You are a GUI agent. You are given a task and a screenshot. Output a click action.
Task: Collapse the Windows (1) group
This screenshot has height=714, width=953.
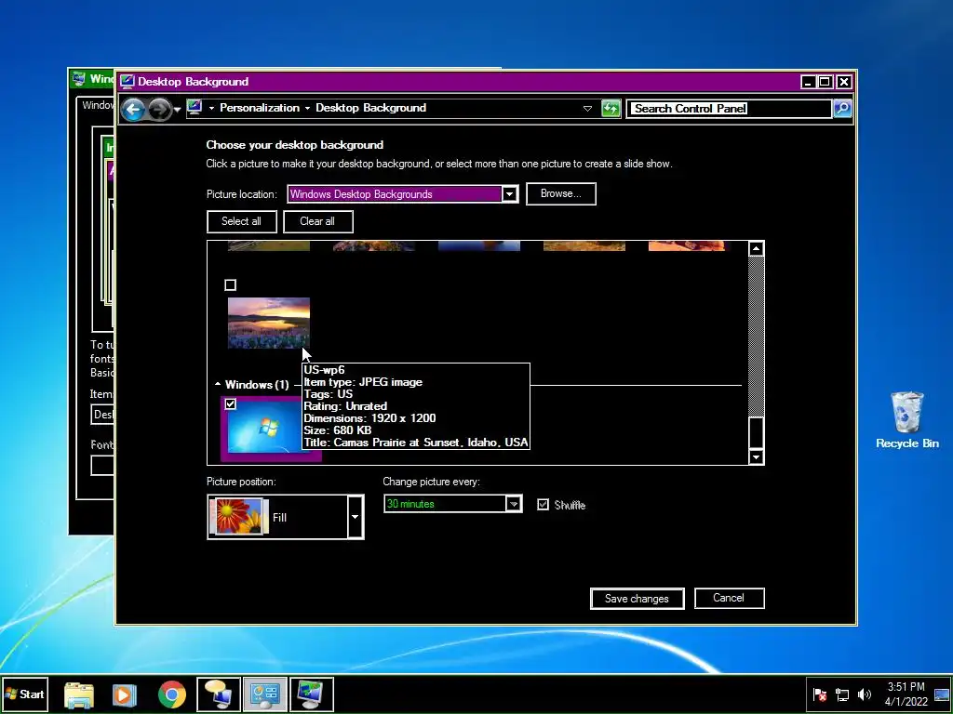pos(218,384)
